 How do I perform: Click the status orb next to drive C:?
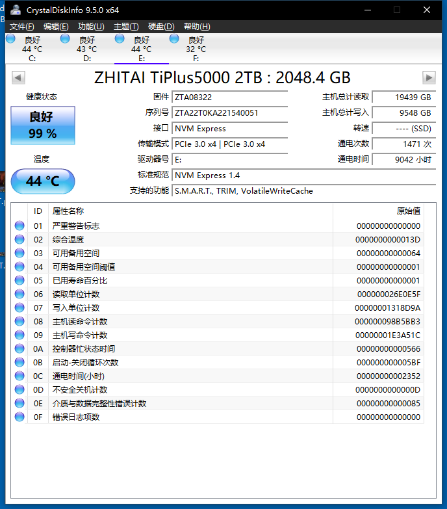tap(10, 38)
